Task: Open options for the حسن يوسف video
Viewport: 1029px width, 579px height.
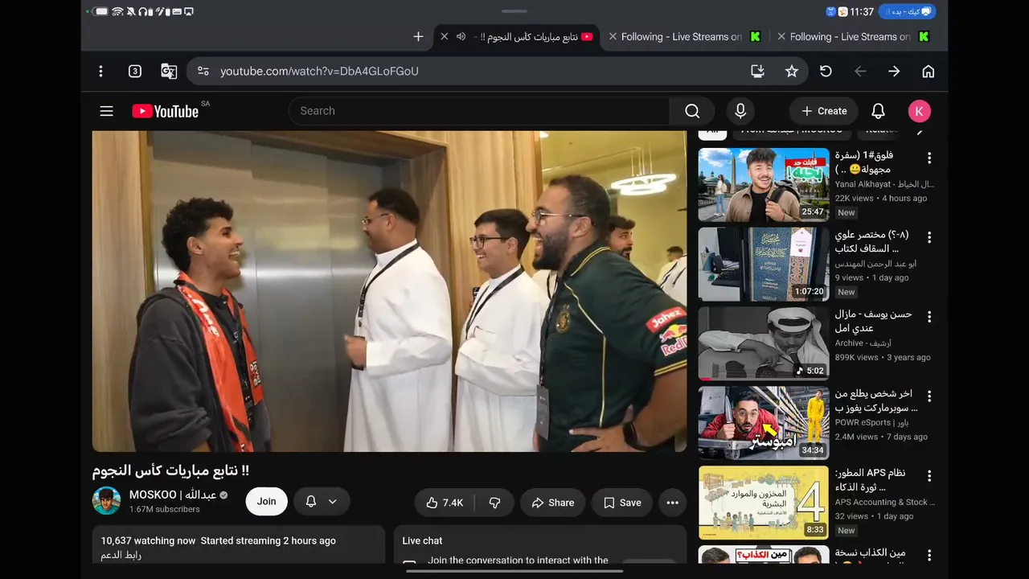Action: coord(929,317)
